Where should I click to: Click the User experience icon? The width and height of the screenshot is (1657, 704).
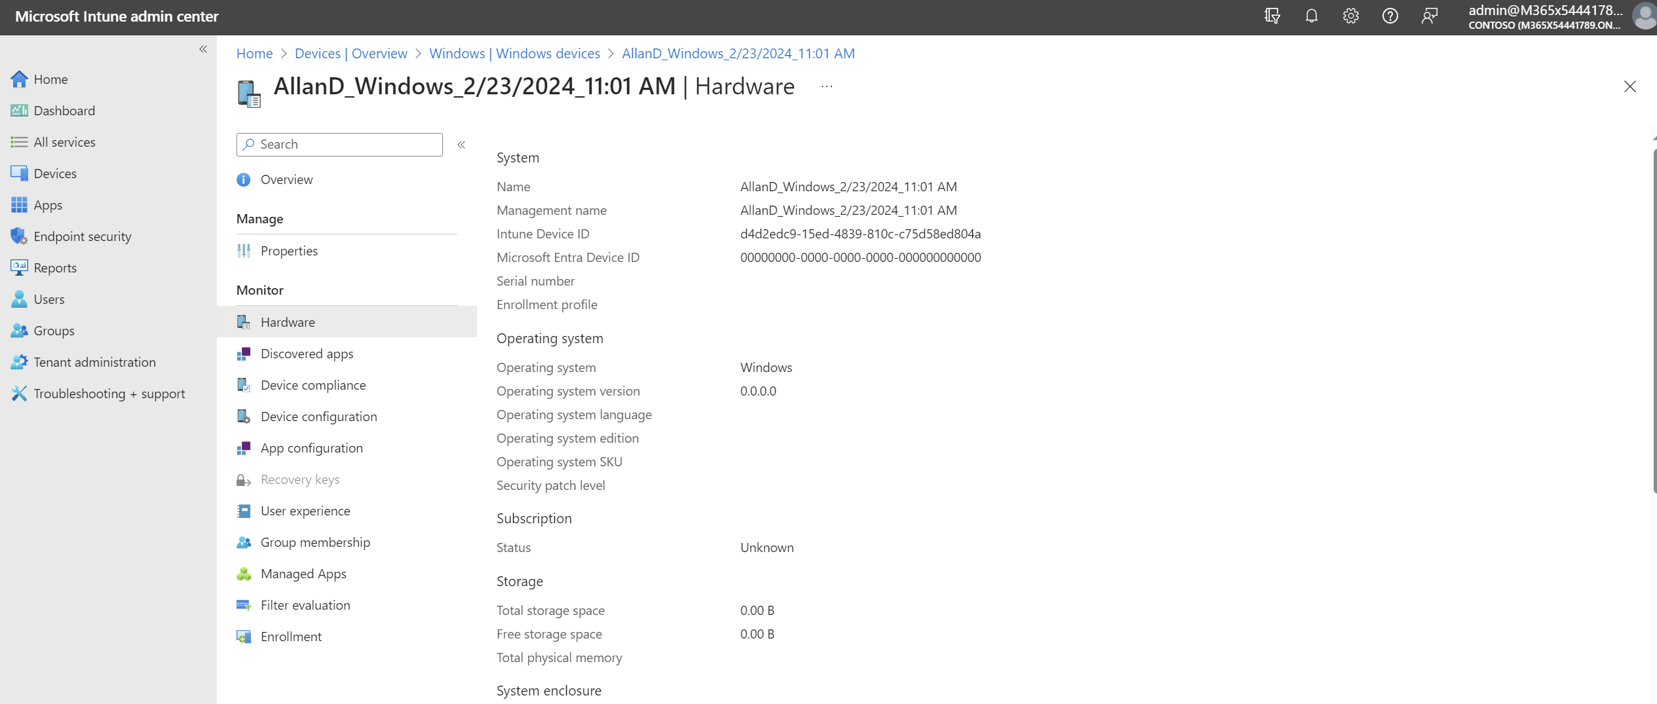(244, 511)
